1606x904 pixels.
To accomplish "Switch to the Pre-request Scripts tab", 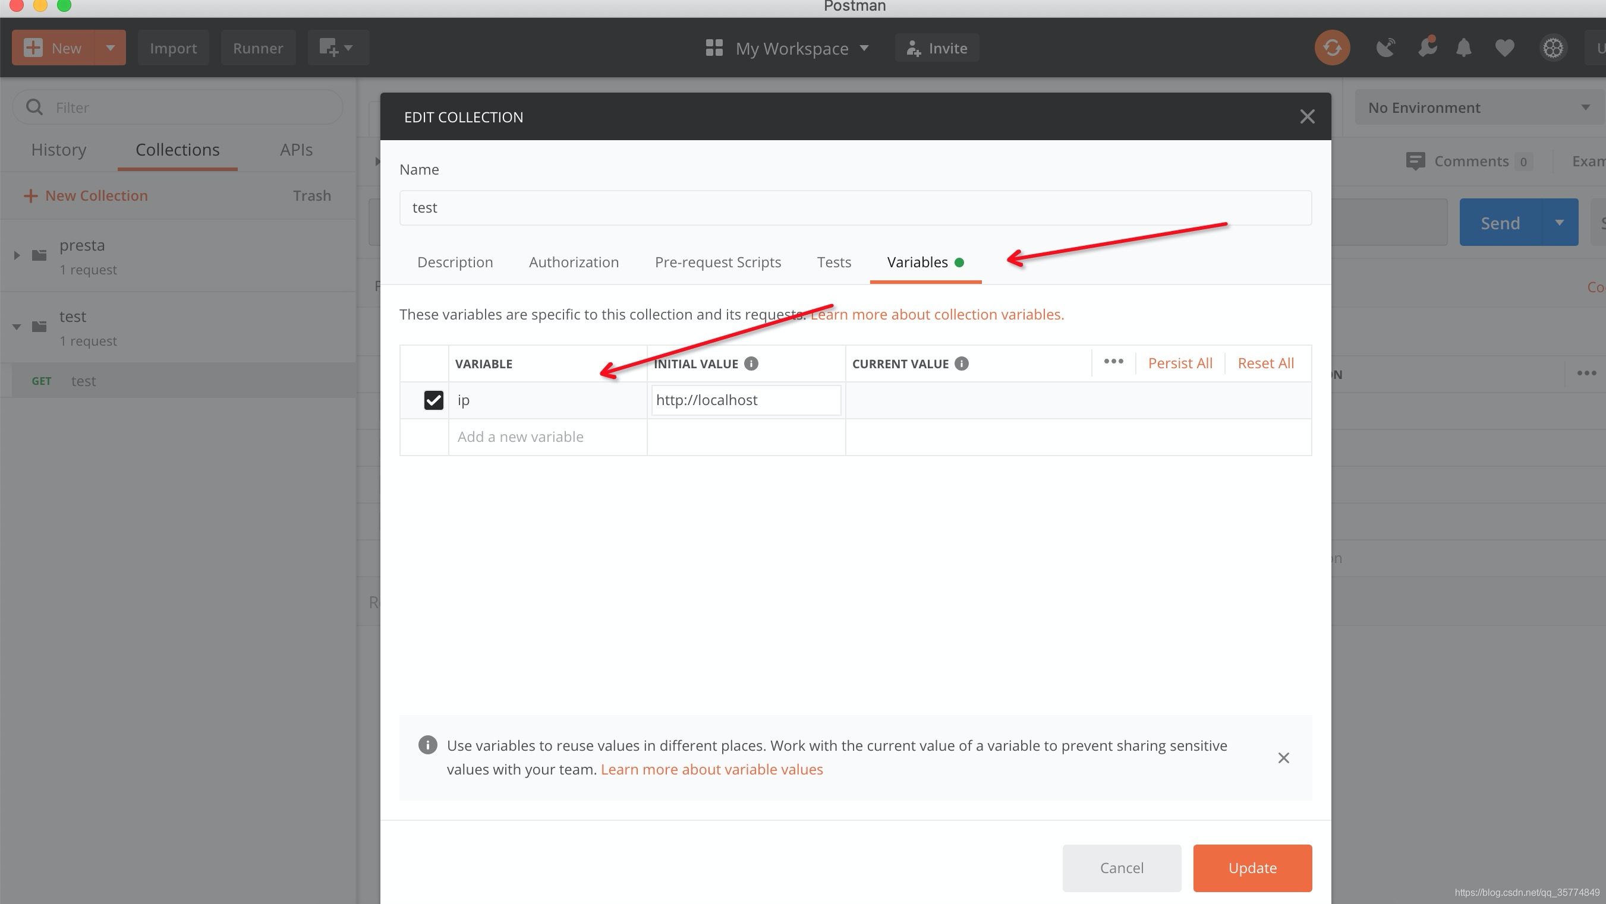I will coord(717,263).
